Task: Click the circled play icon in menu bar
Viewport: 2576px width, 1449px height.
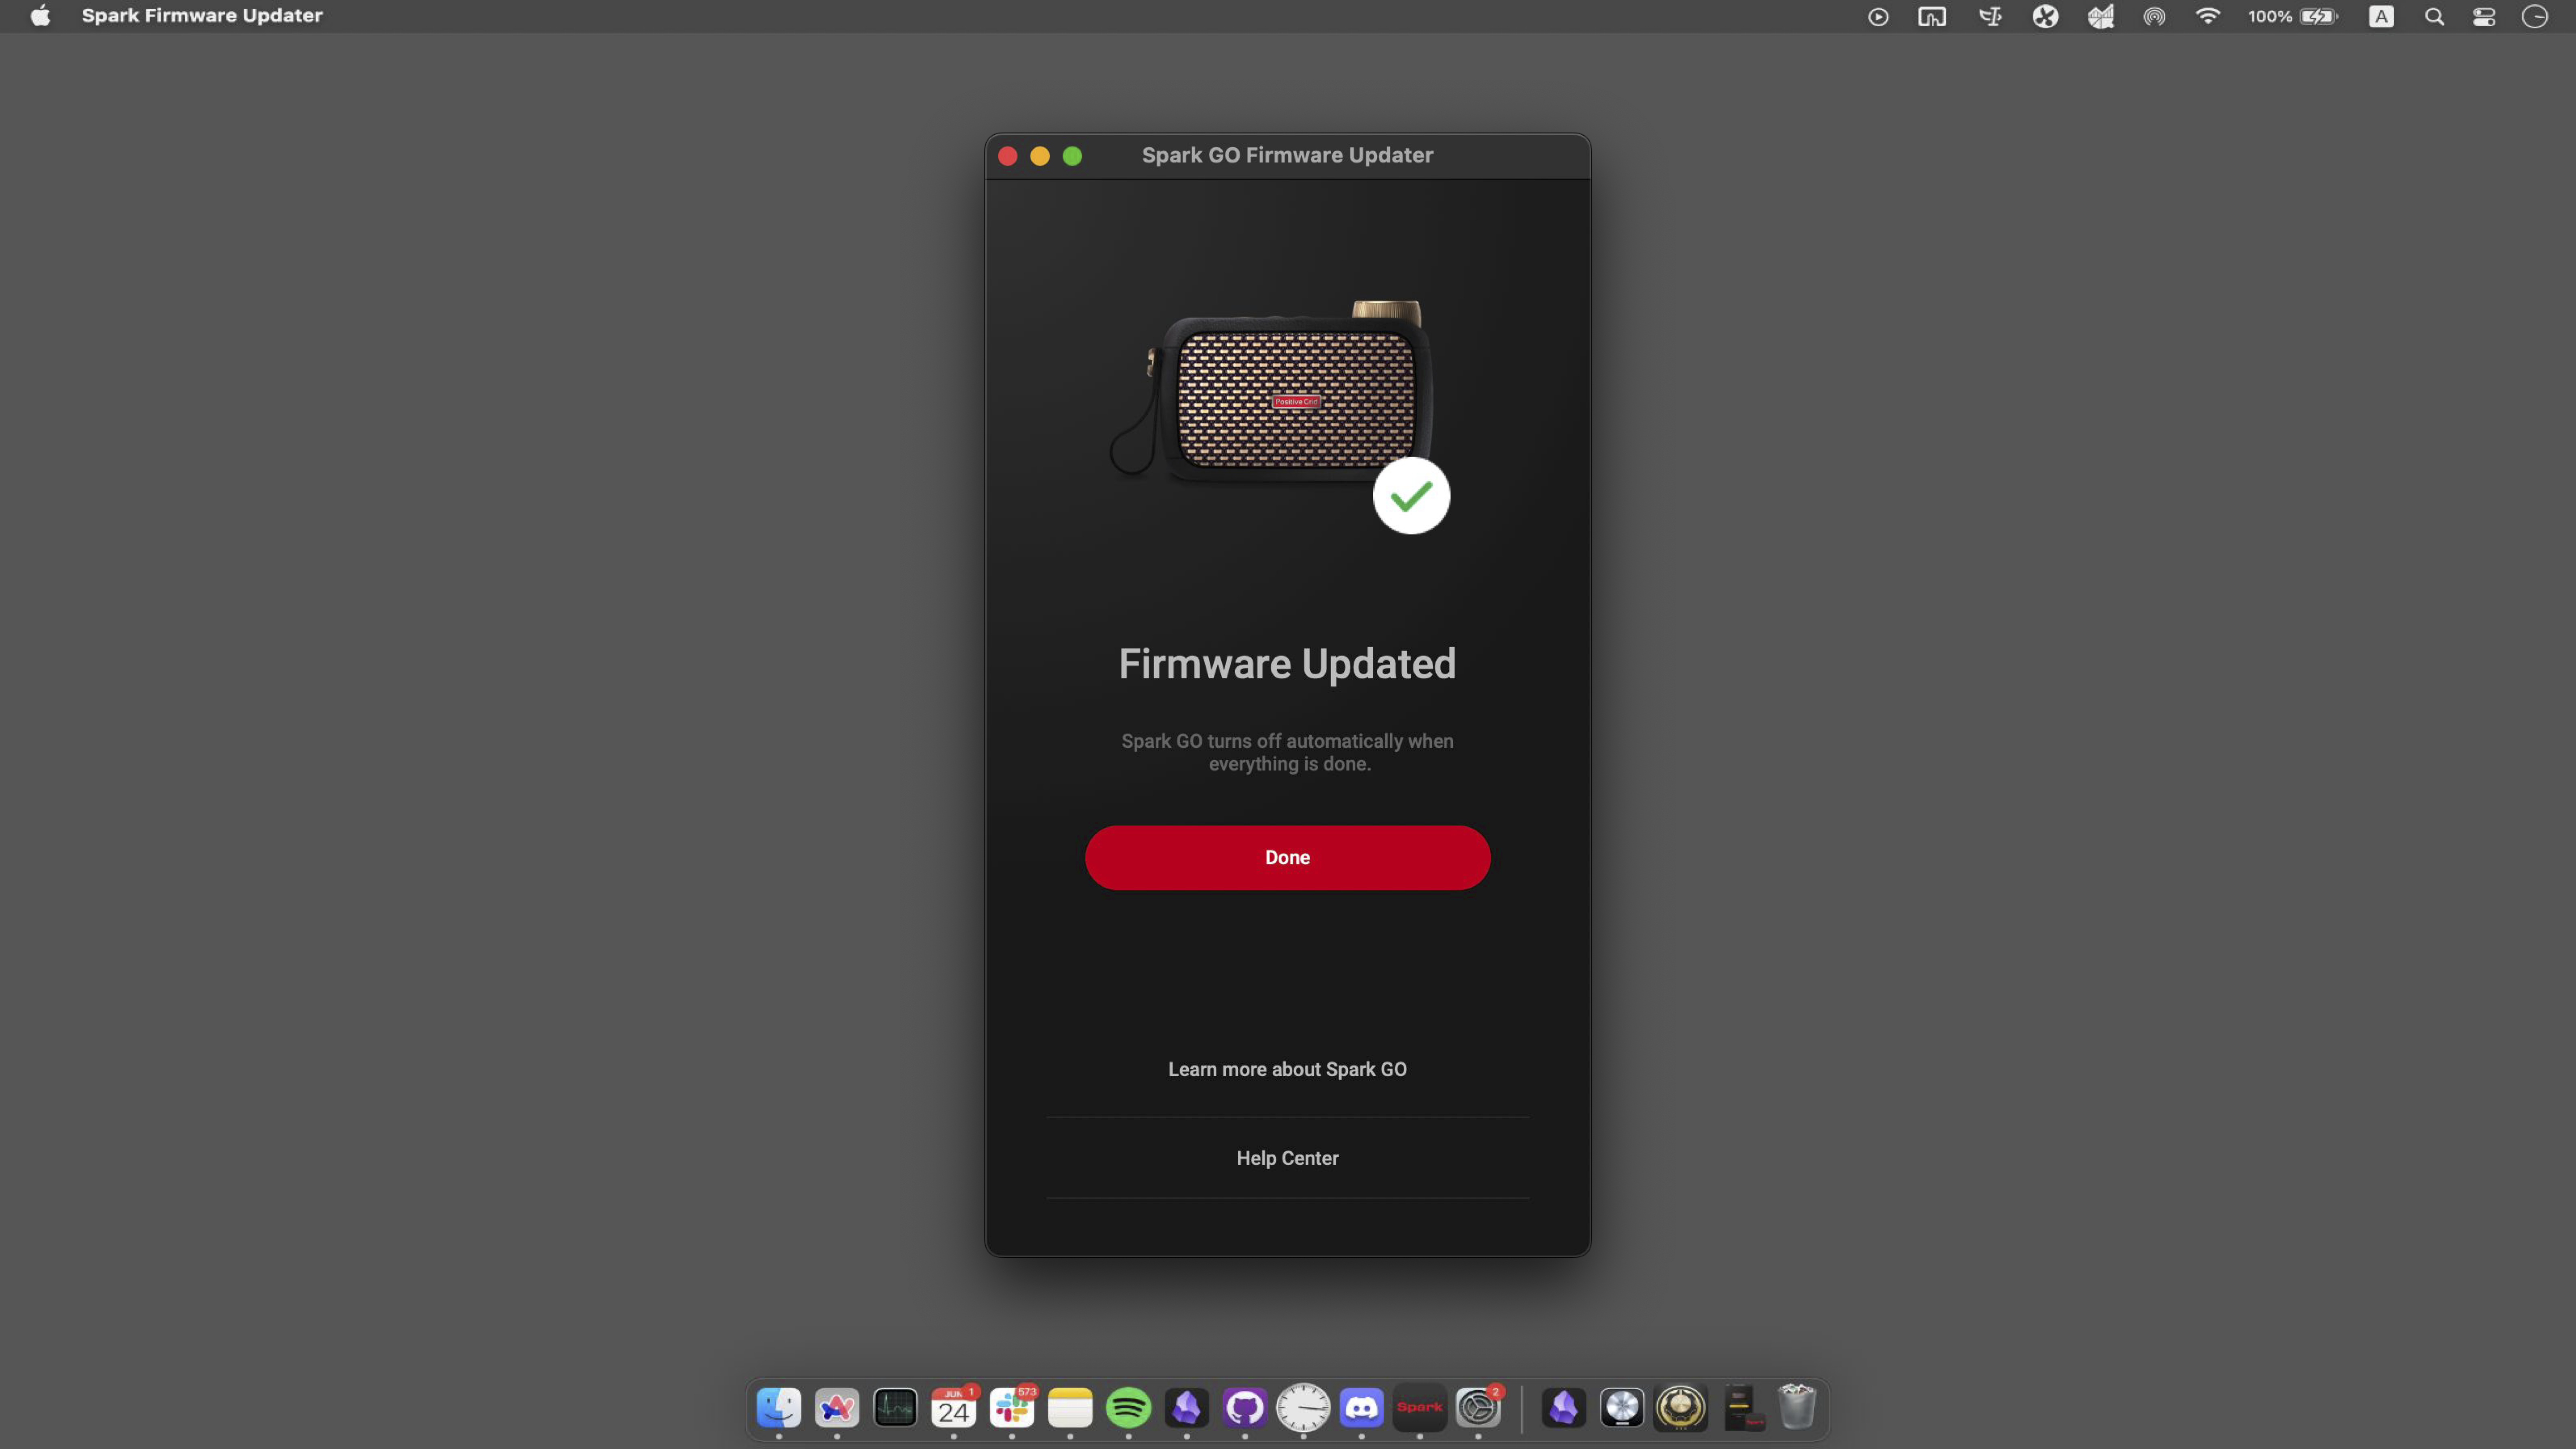Action: pos(1878,17)
